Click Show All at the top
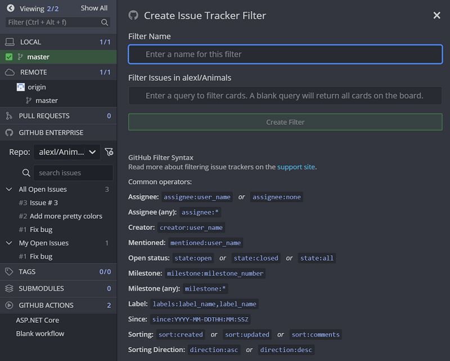Viewport: 450px width, 361px height. point(94,8)
